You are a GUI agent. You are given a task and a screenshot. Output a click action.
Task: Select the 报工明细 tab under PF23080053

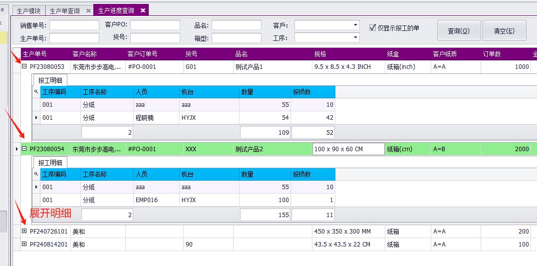pyautogui.click(x=50, y=80)
